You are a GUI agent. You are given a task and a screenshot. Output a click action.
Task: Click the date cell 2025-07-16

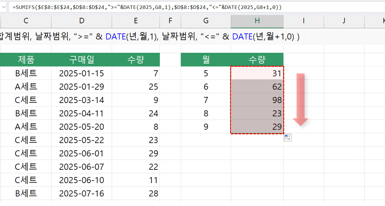pos(81,193)
